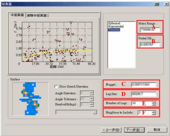
Task: Decrease Angle Tolerance with down arrow
Action: coord(92,100)
